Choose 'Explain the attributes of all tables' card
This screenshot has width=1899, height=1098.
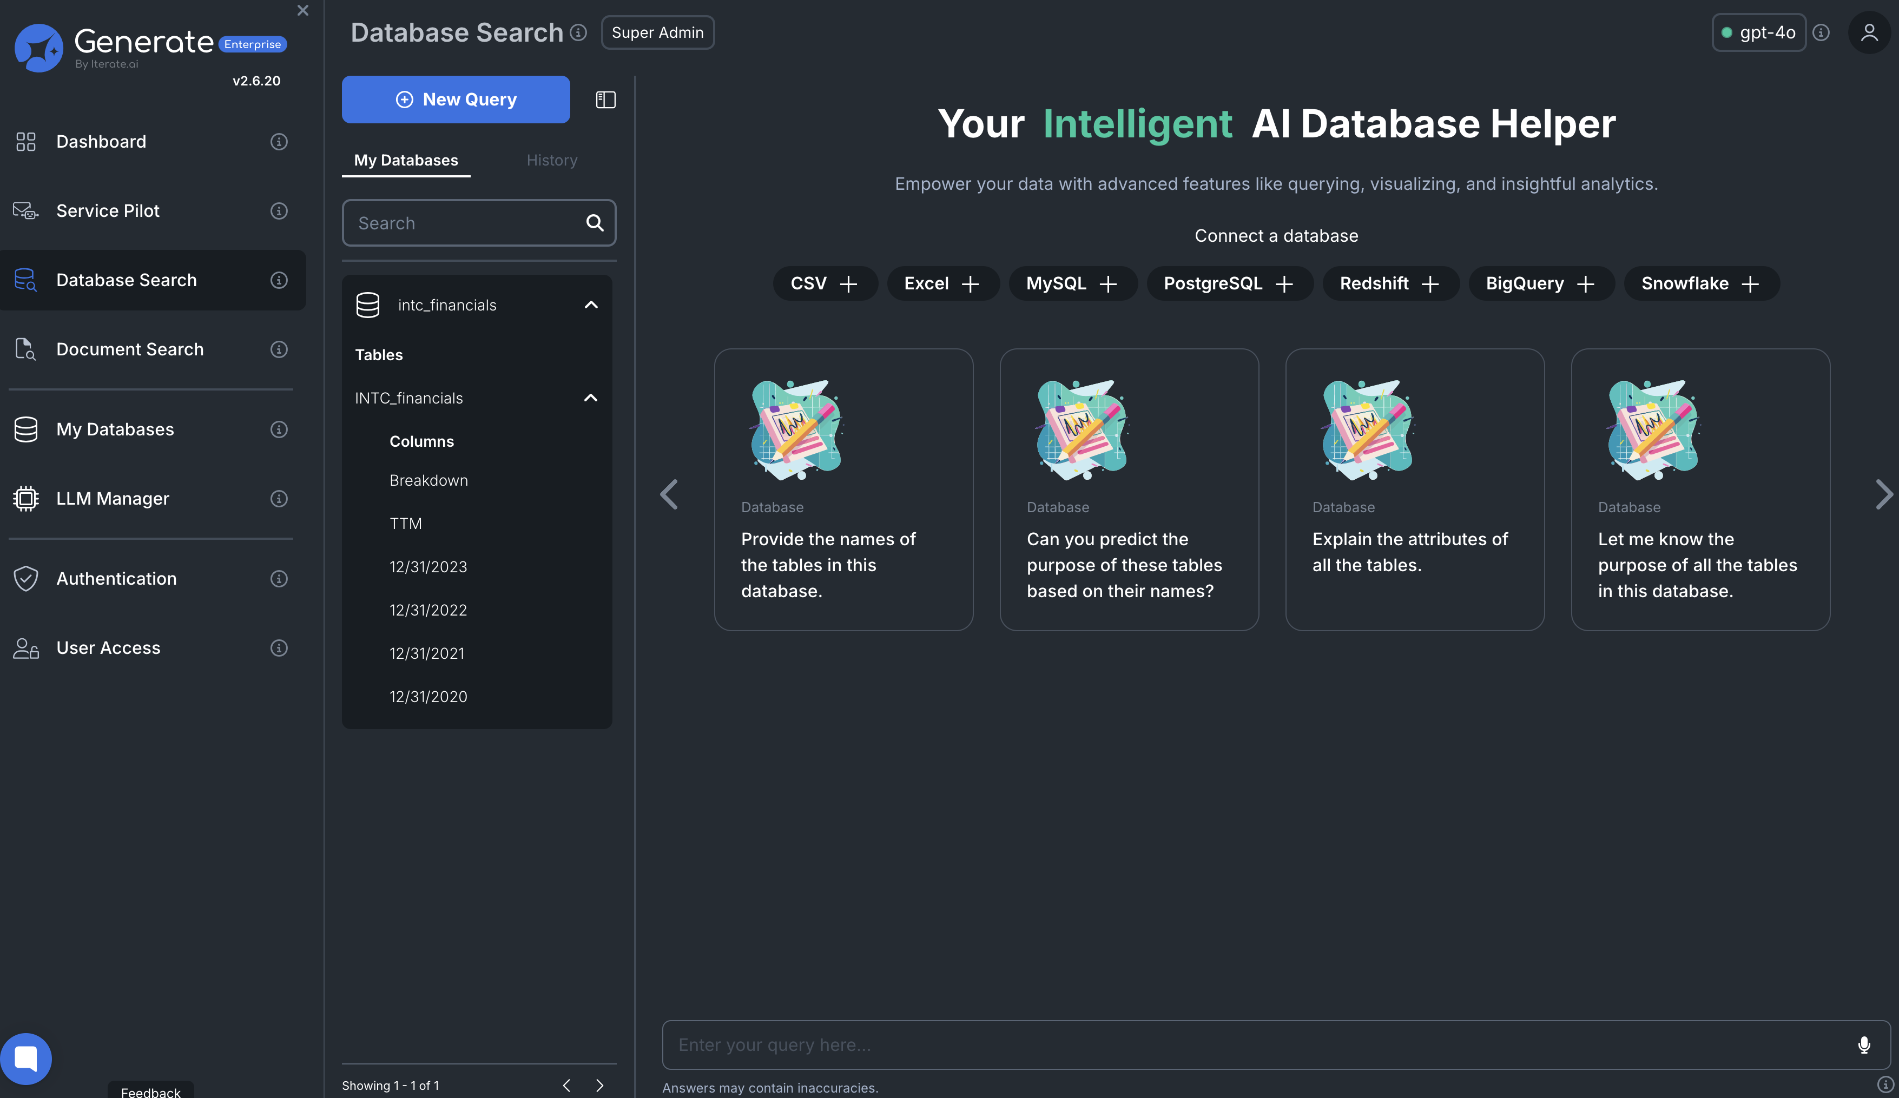[1414, 490]
